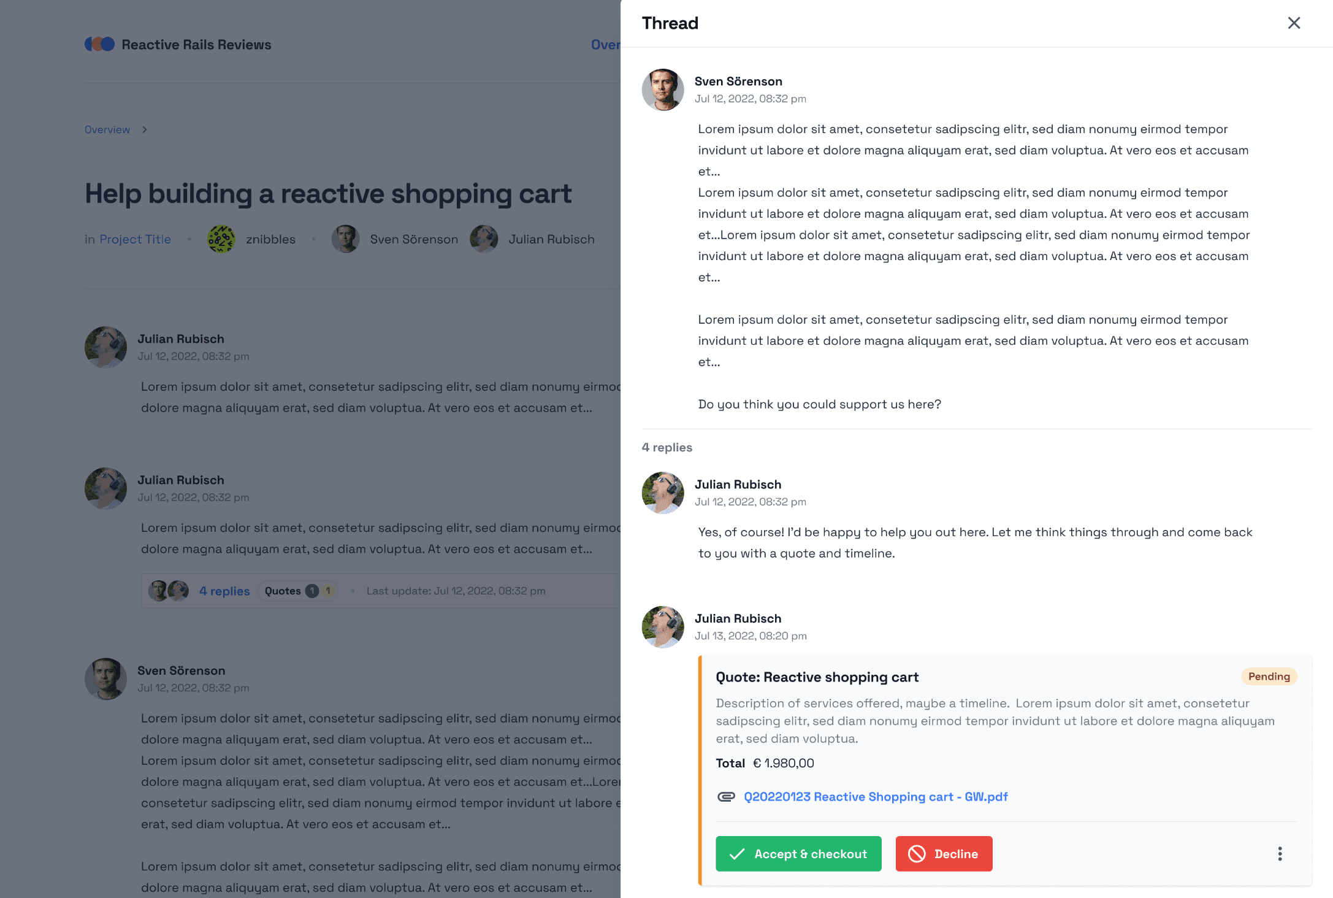Click the Pending status badge

tap(1269, 677)
